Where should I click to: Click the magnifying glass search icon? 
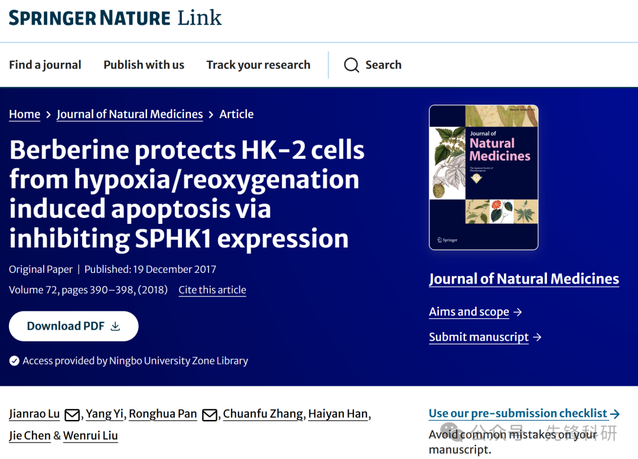351,65
